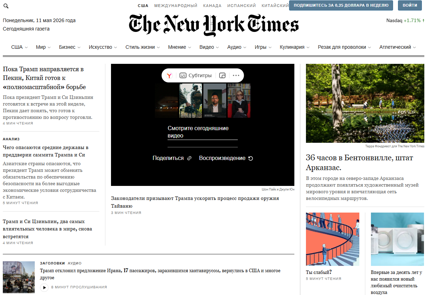Expand the Кулинария section chevron

coord(308,47)
